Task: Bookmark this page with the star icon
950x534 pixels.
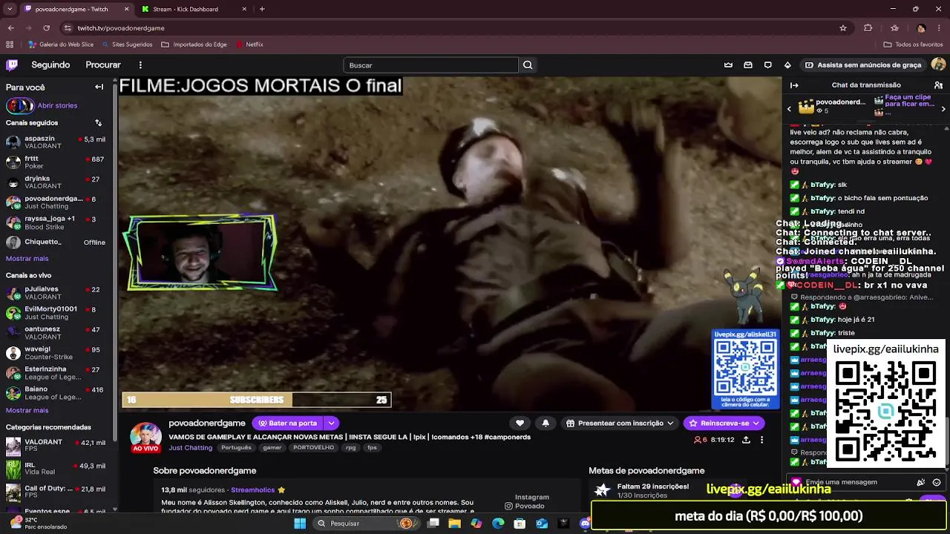Action: pos(843,27)
